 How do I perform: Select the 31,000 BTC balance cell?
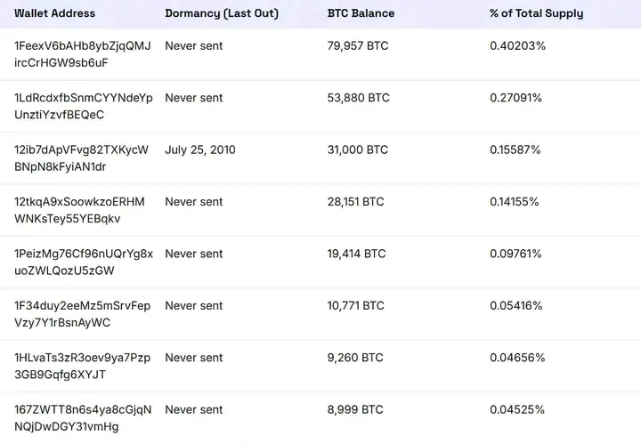pyautogui.click(x=358, y=149)
